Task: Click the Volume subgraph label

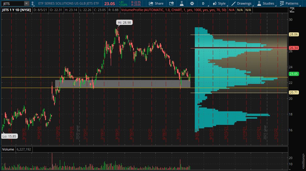Action: click(8, 149)
